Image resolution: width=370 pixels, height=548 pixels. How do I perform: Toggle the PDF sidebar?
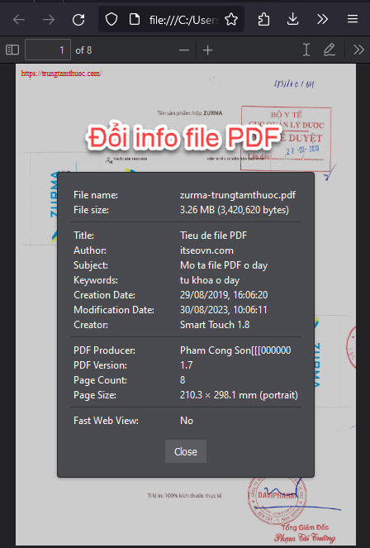pos(12,50)
